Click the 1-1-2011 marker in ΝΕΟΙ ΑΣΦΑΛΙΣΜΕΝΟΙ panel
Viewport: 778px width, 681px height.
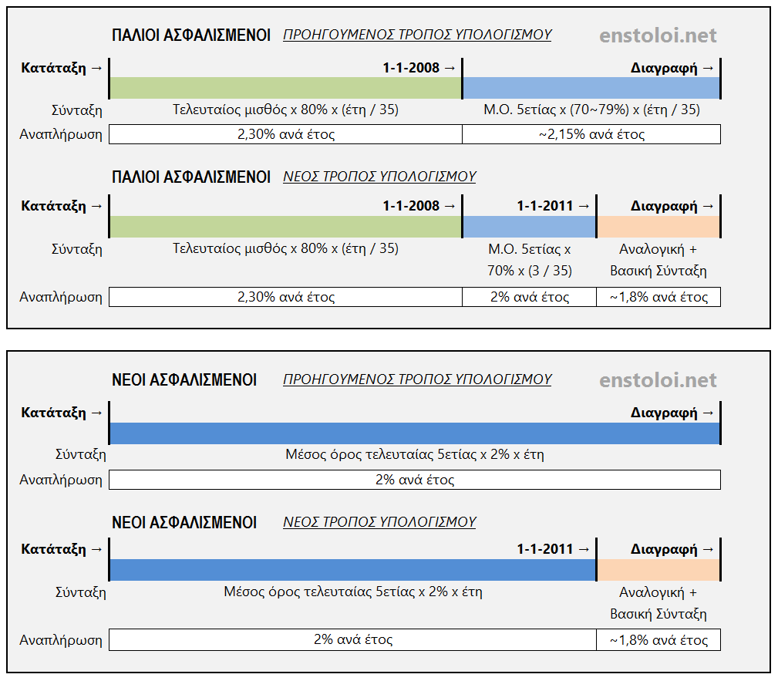pos(553,549)
